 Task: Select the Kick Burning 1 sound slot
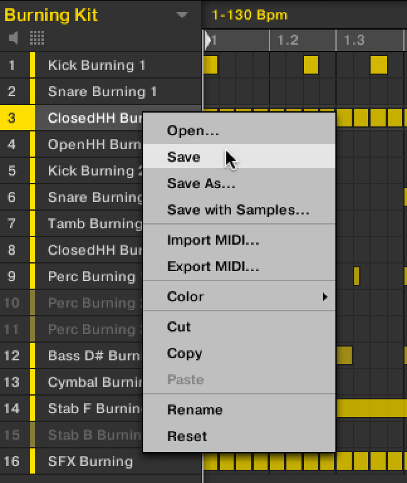(x=97, y=65)
